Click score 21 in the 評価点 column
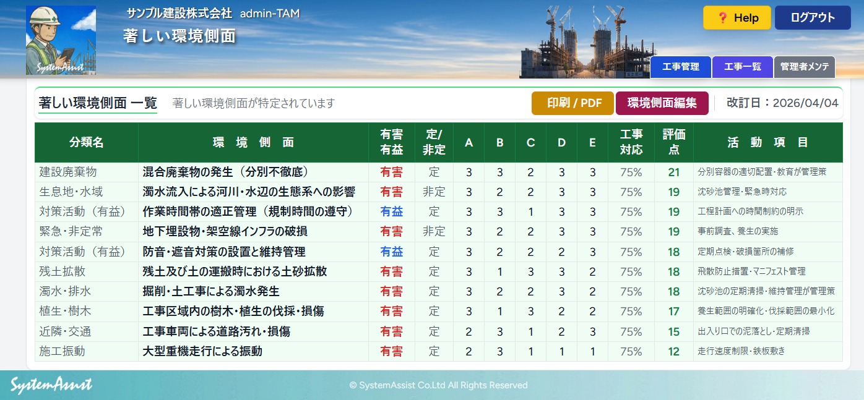The height and width of the screenshot is (400, 864). point(673,172)
